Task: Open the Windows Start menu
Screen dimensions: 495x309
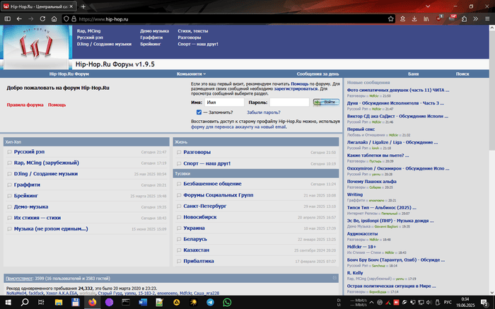Action: coord(7,302)
